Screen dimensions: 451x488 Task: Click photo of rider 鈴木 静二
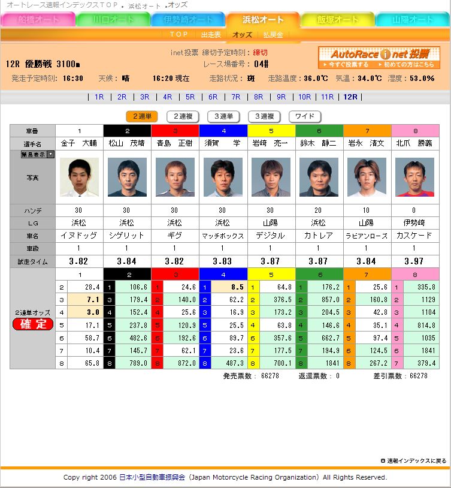coord(319,177)
